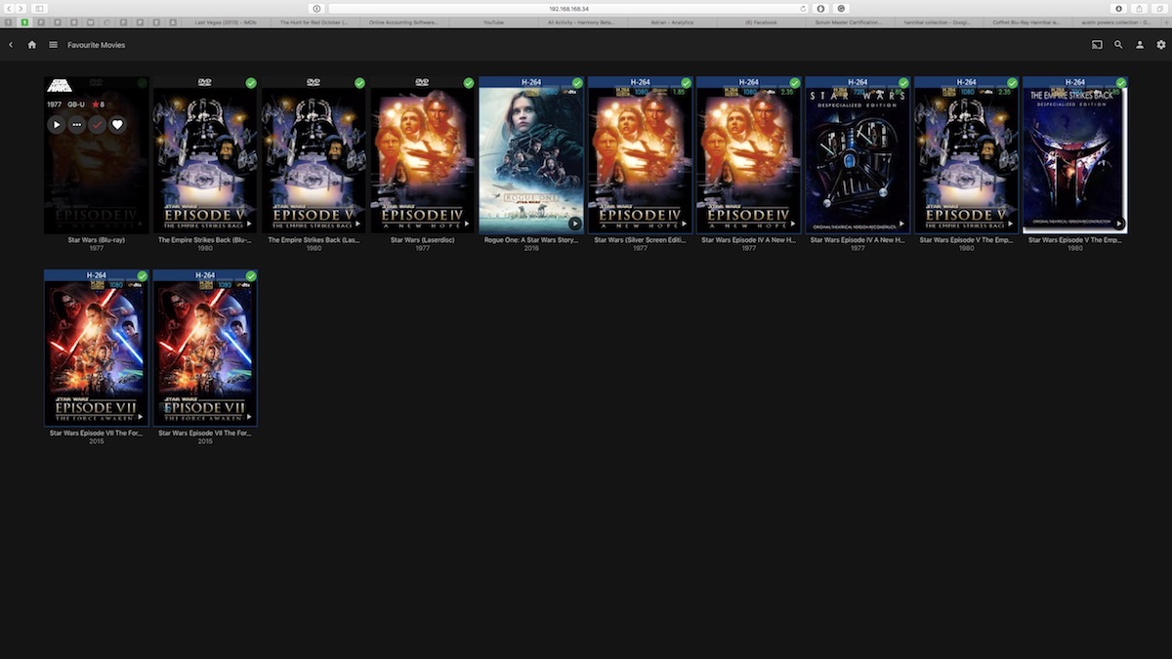
Task: Open the search magnifier in app header
Action: click(x=1118, y=45)
